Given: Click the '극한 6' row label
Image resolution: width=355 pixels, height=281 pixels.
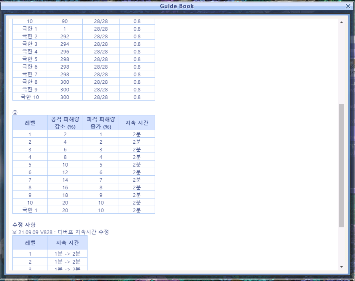Looking at the screenshot, I should (x=30, y=67).
